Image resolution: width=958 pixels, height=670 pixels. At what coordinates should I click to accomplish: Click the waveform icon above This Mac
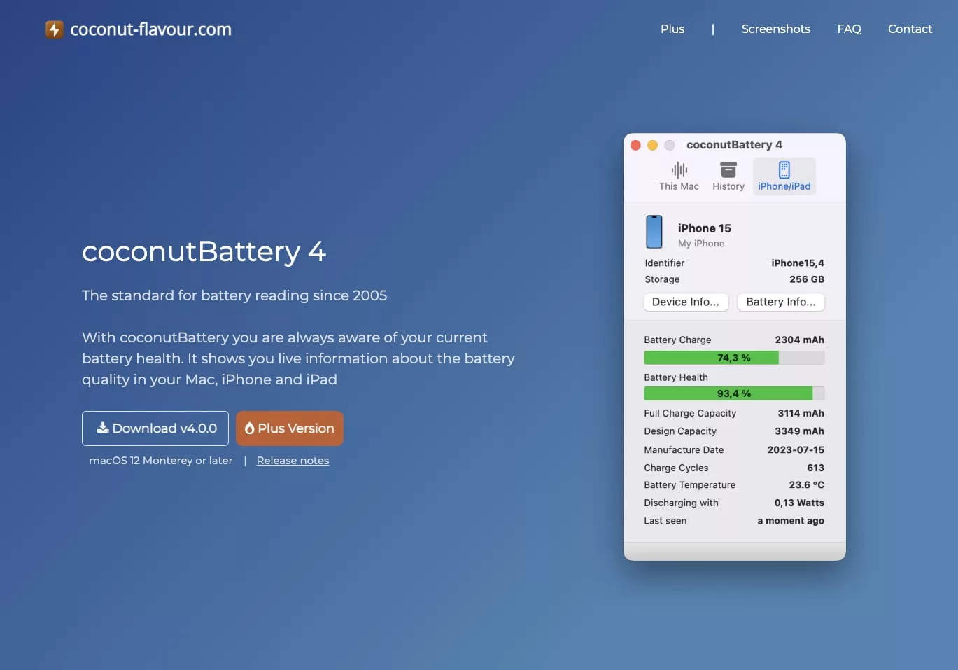(679, 170)
